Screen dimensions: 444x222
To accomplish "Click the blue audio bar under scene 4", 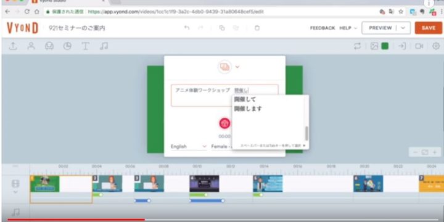I will tap(207, 201).
